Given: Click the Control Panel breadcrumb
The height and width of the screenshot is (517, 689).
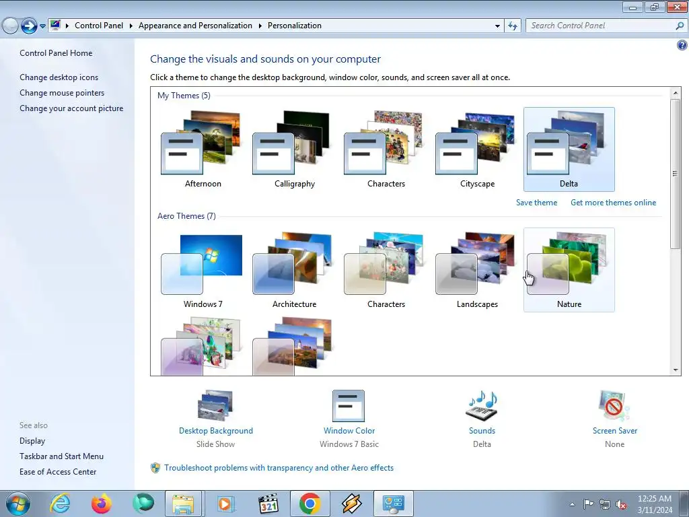Looking at the screenshot, I should point(99,26).
